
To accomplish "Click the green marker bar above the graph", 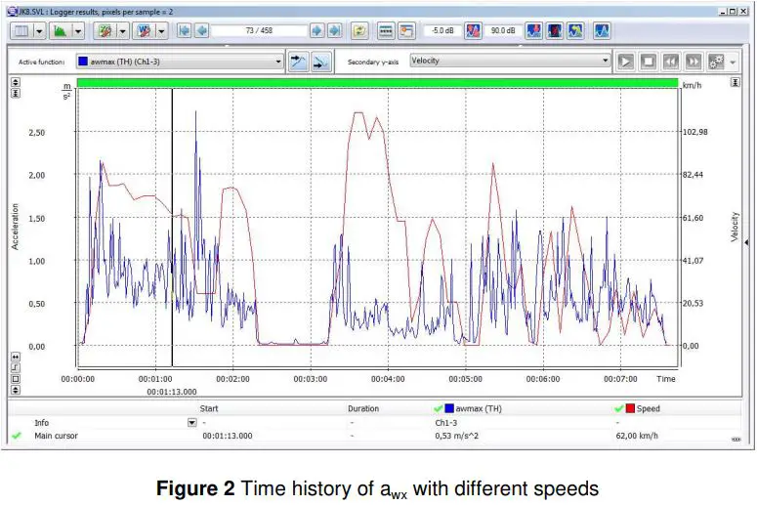I will pos(378,83).
